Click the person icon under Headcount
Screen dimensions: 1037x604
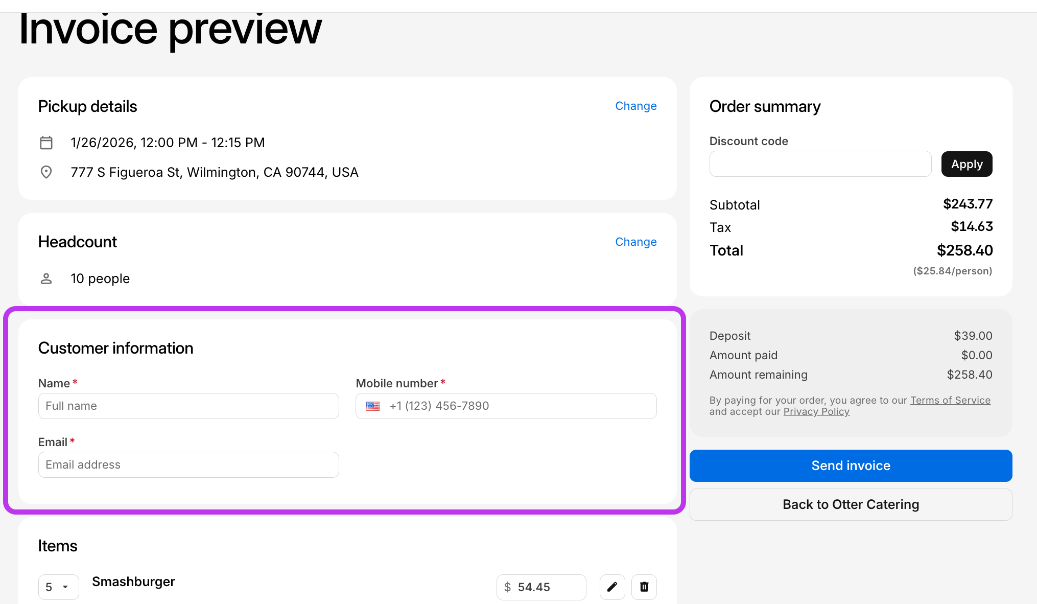46,278
